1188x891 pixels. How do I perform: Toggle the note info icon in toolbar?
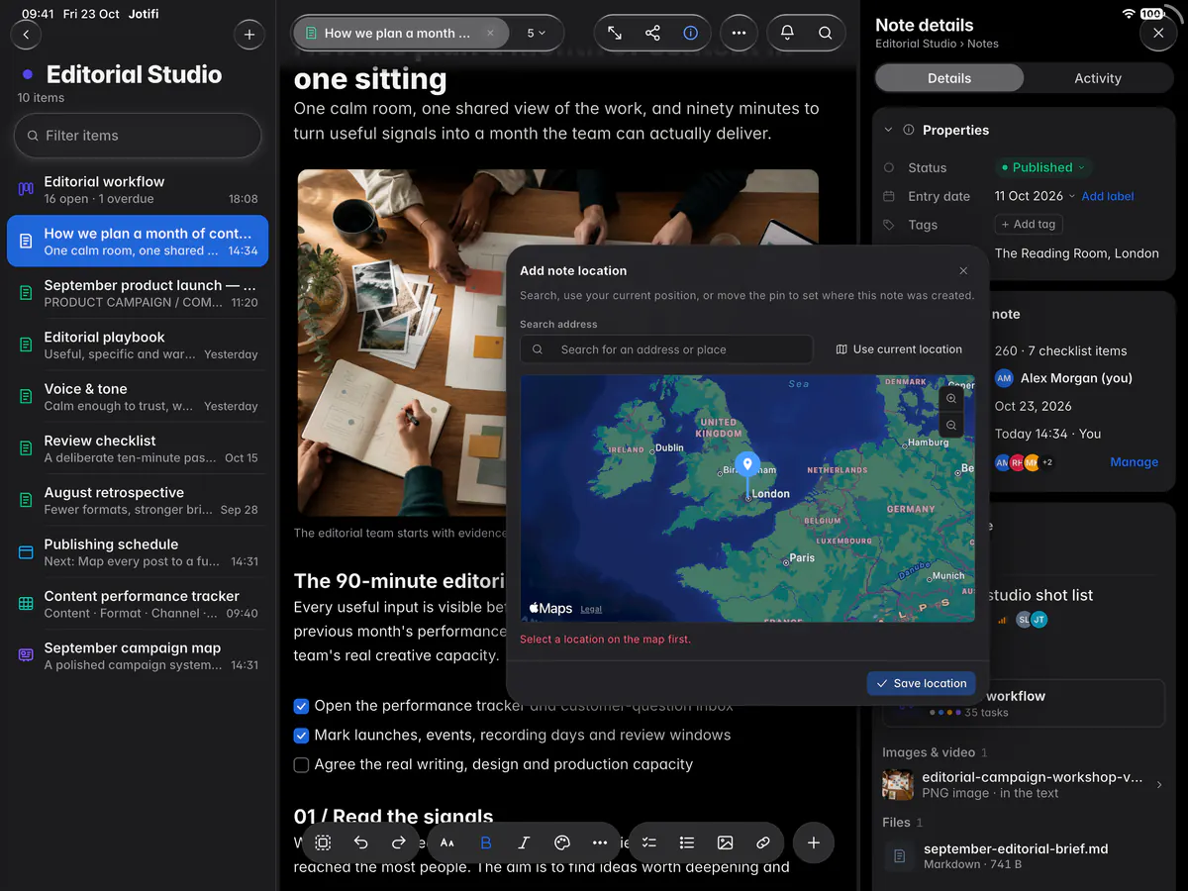(691, 33)
